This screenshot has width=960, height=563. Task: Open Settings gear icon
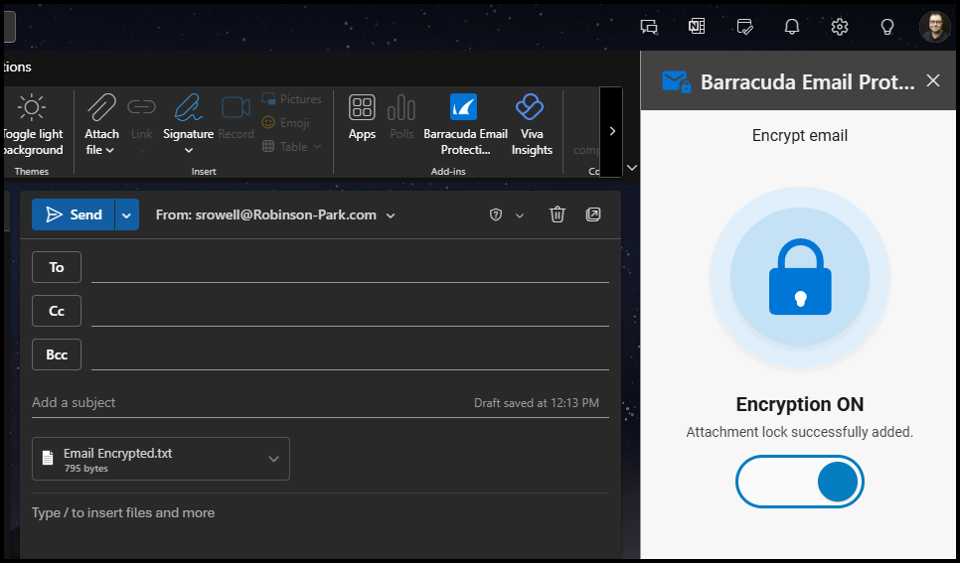click(840, 27)
